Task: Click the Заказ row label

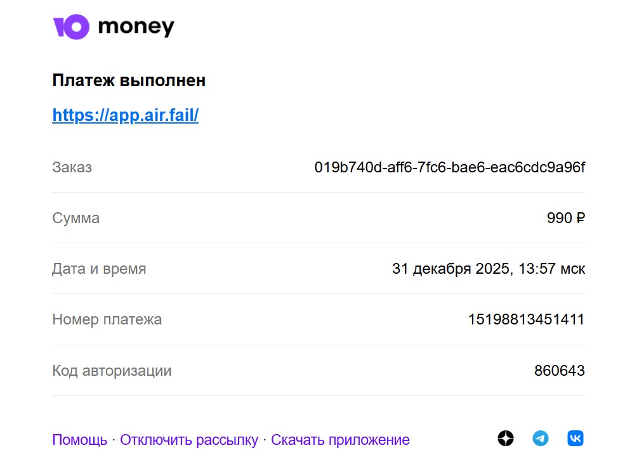Action: click(72, 167)
